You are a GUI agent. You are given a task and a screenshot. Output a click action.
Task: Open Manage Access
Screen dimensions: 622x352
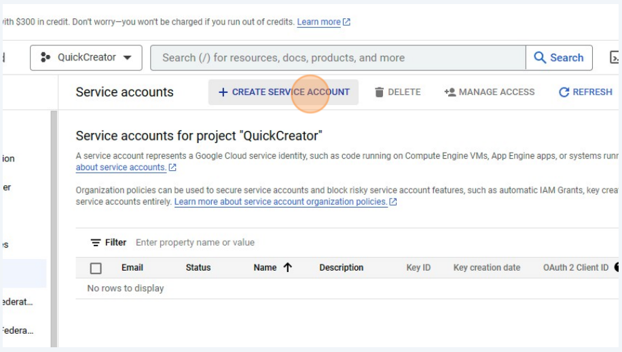pyautogui.click(x=490, y=92)
